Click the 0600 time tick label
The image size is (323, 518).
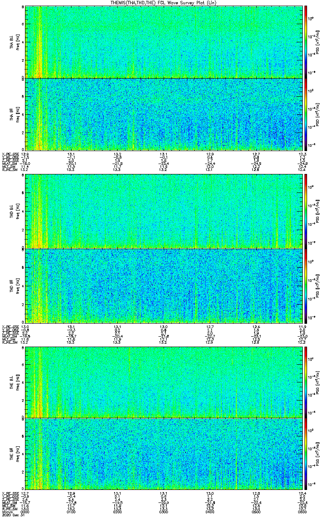point(302,512)
